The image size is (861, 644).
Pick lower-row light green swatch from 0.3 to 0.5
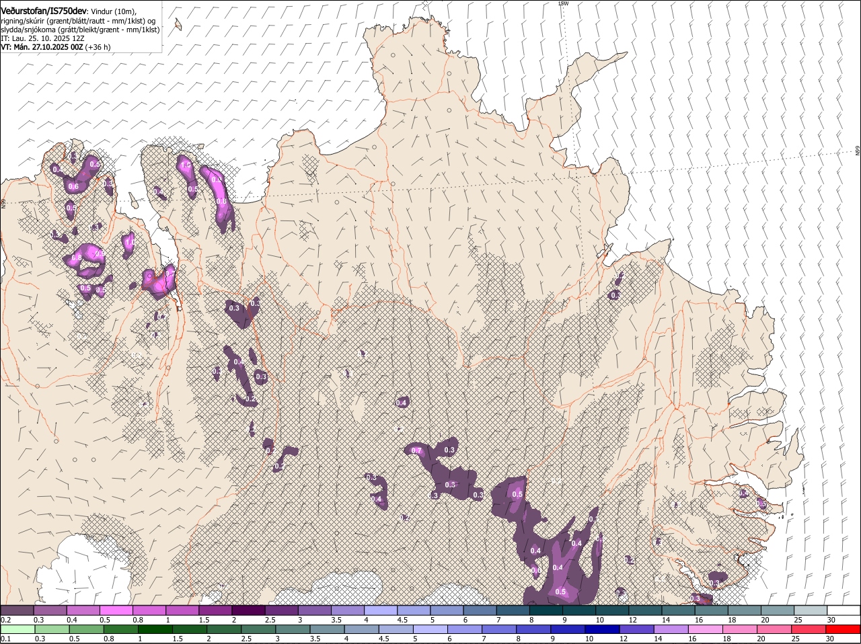[52, 629]
